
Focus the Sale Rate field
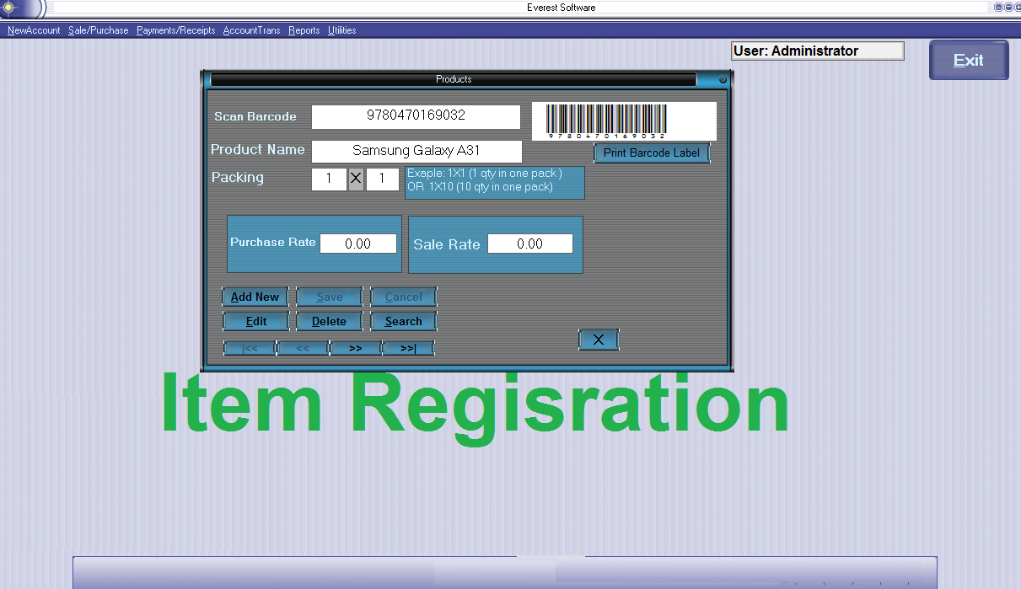[529, 244]
